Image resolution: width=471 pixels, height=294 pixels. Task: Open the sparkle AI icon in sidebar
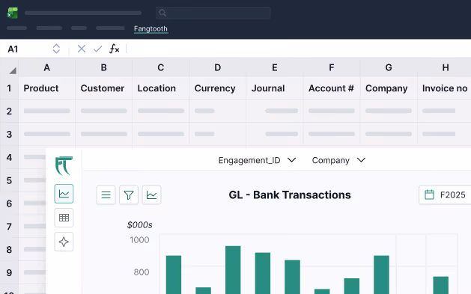[x=64, y=242]
